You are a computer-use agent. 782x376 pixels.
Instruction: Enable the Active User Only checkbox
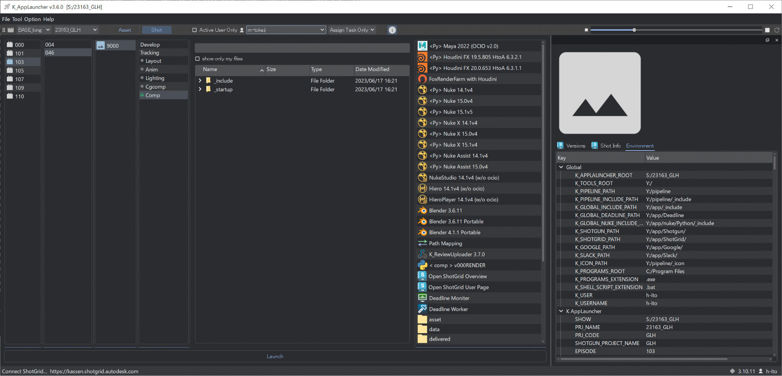click(194, 30)
